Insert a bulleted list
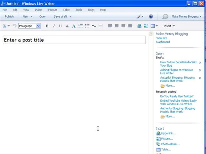 click(87, 26)
